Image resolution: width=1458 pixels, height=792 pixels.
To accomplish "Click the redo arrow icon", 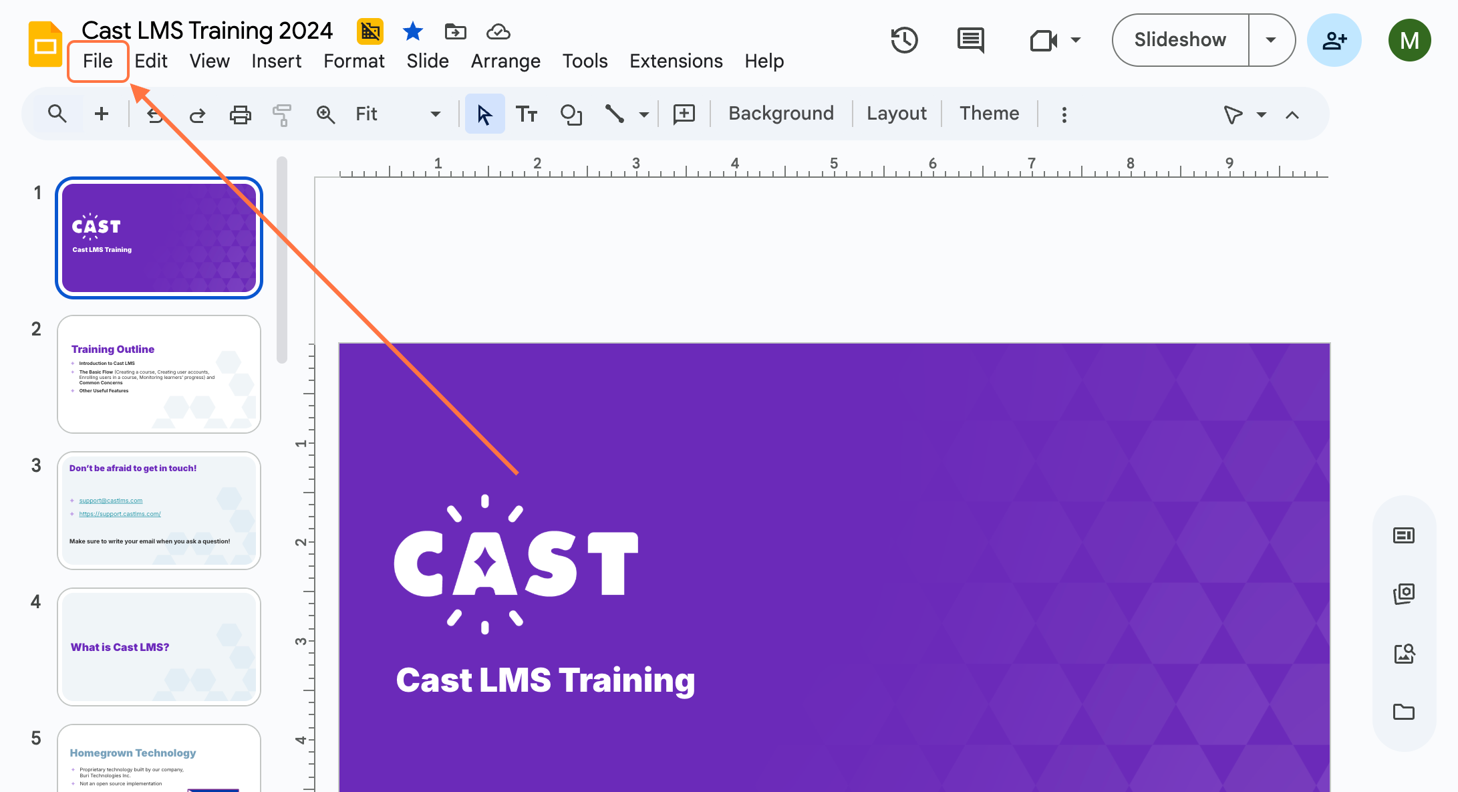I will pyautogui.click(x=197, y=115).
